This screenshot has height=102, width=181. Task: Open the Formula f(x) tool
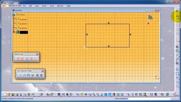(48, 95)
